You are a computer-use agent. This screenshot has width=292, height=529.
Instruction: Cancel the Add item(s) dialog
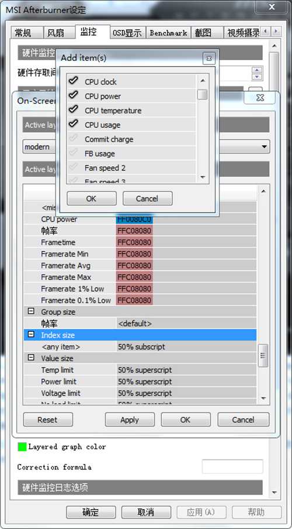147,198
